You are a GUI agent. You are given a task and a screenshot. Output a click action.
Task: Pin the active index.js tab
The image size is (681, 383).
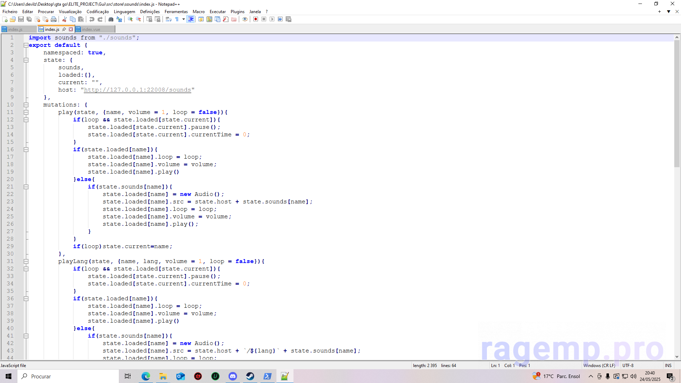pyautogui.click(x=64, y=29)
